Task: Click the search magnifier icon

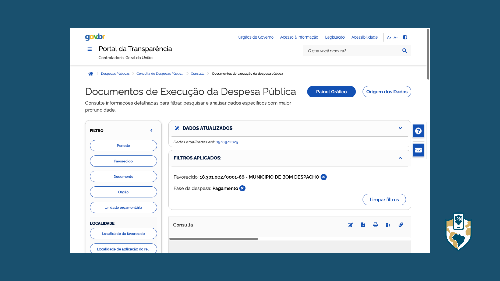Action: (404, 51)
